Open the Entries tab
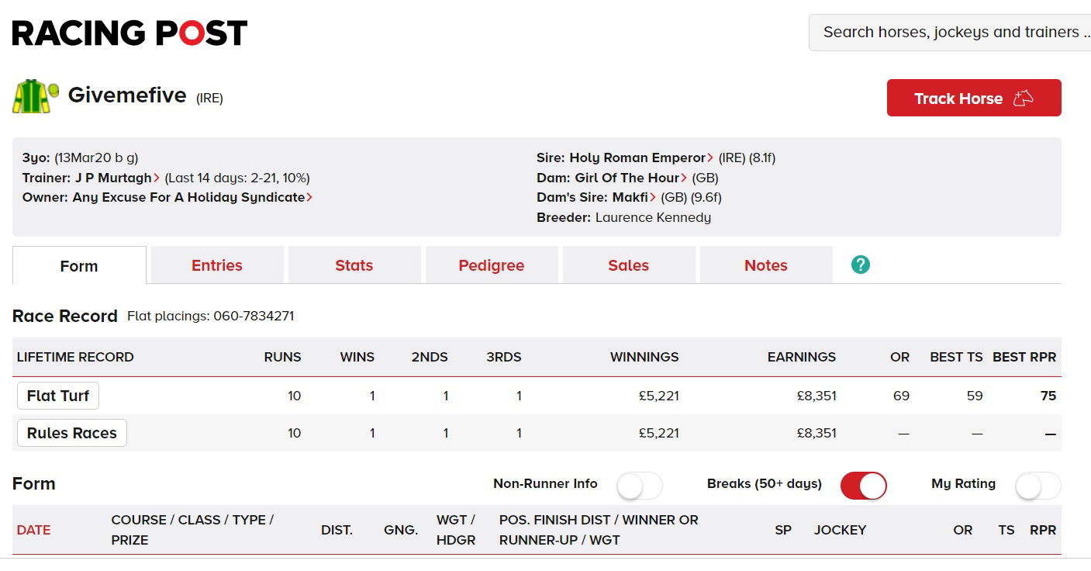 tap(217, 265)
